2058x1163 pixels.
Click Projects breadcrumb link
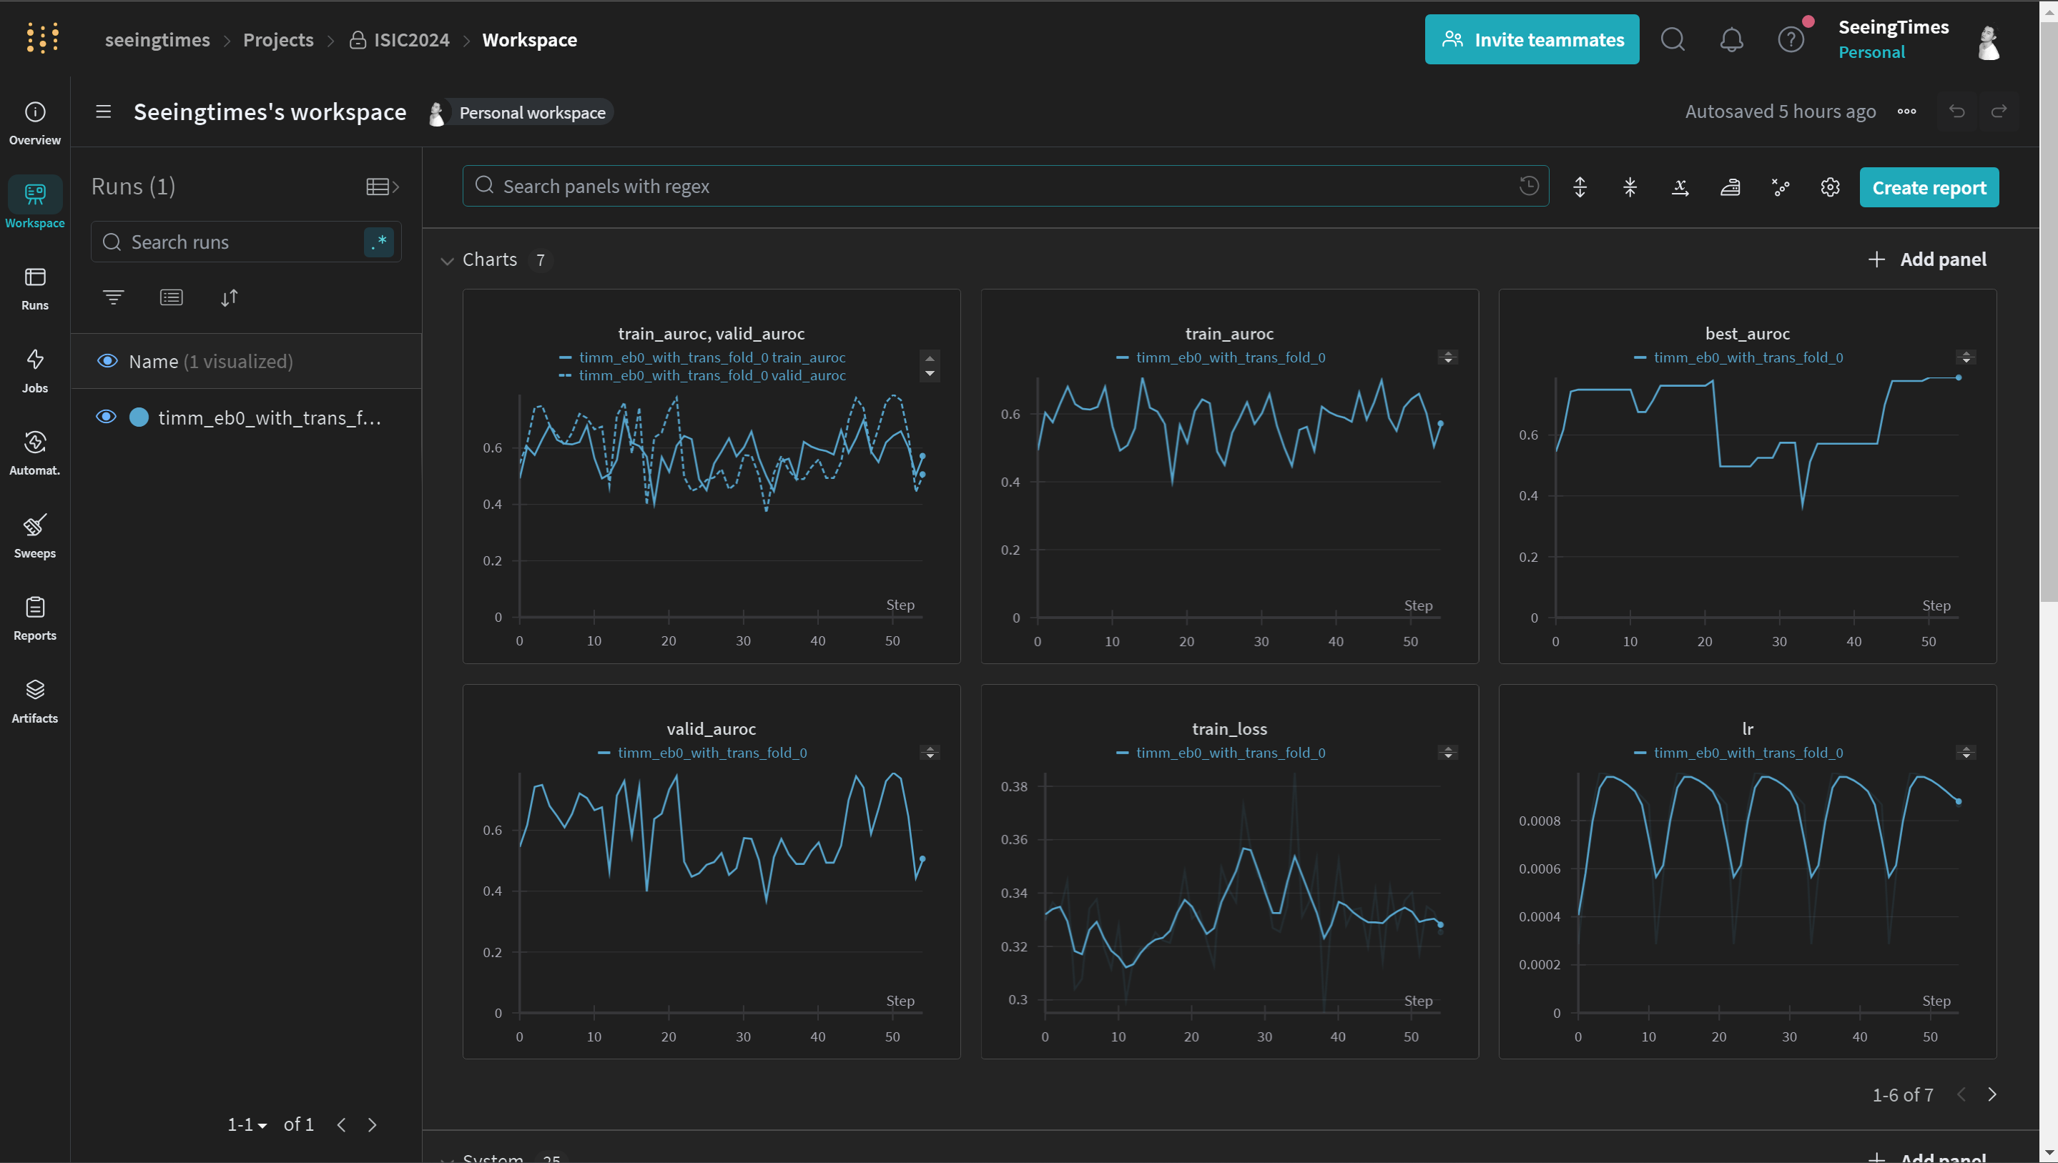pos(278,40)
